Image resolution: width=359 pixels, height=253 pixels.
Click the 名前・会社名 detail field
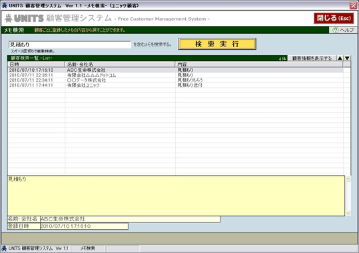(130, 219)
